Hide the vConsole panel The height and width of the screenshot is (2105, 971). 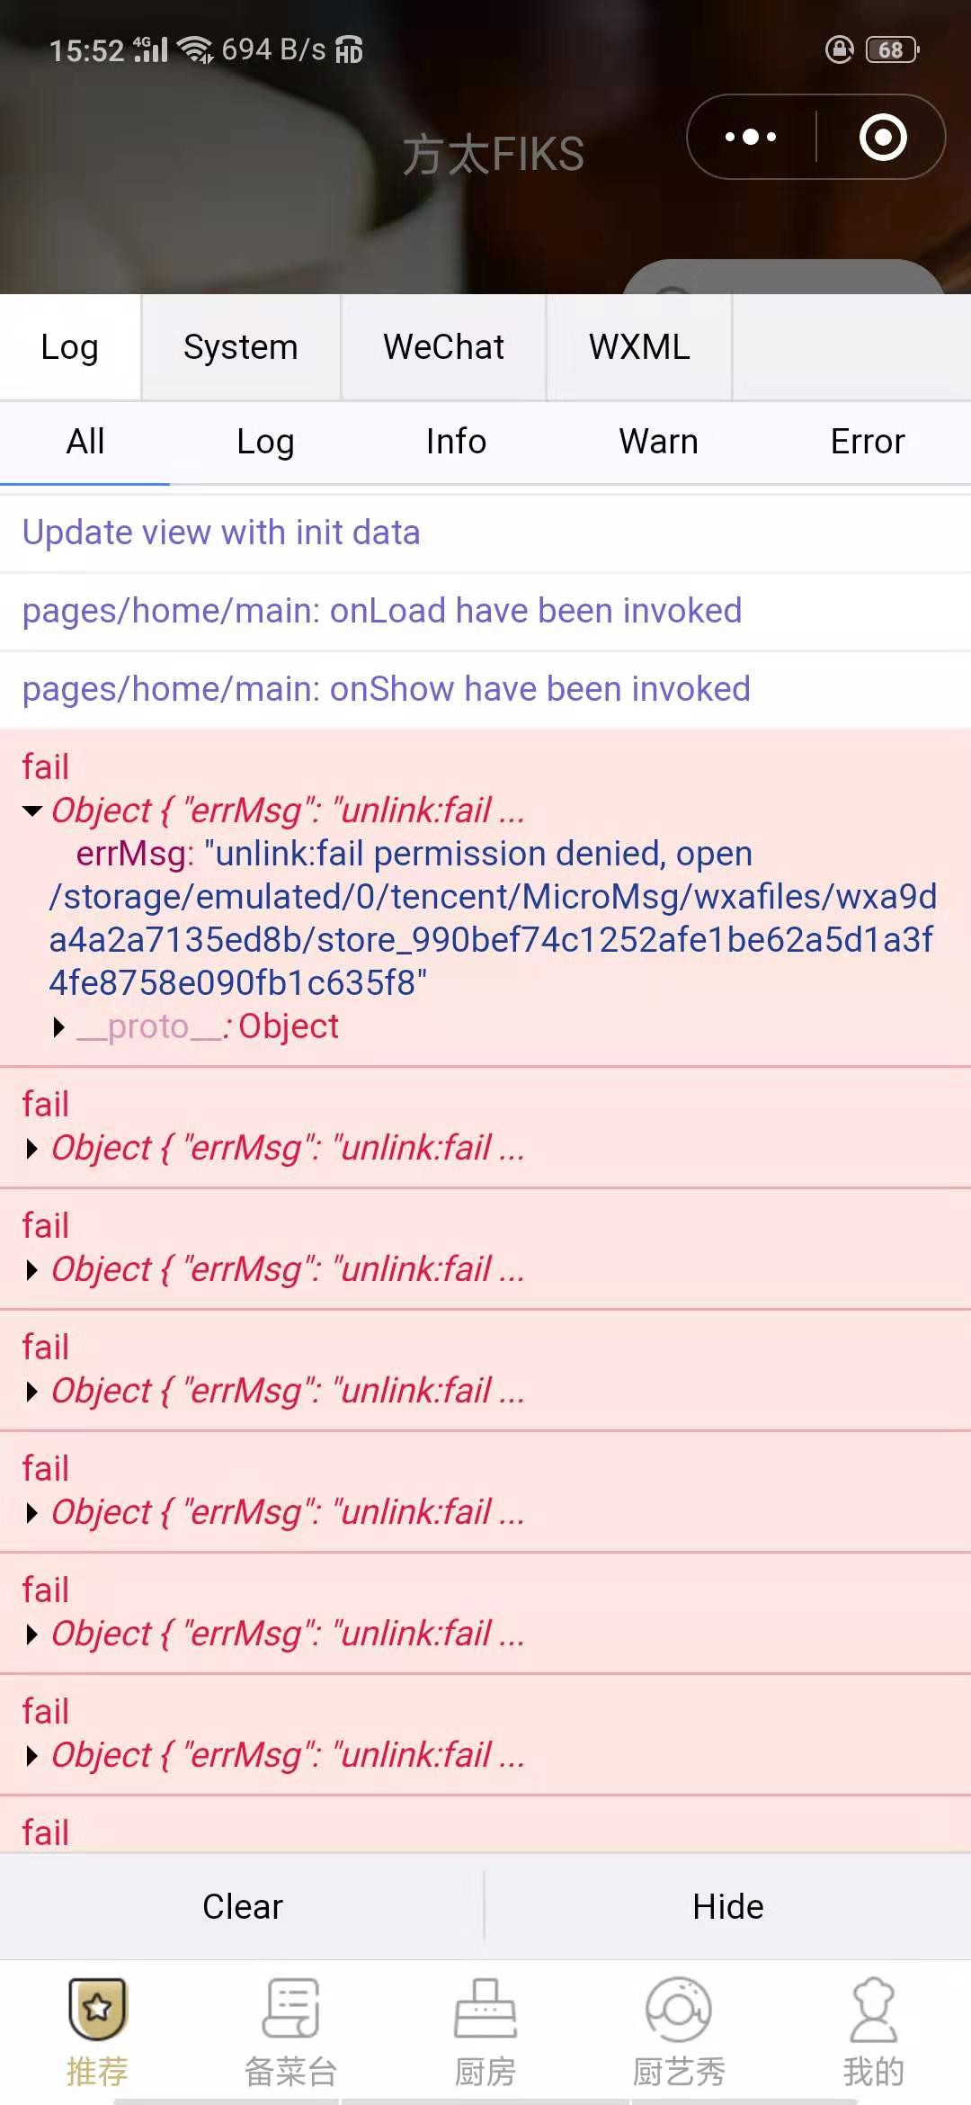728,1906
